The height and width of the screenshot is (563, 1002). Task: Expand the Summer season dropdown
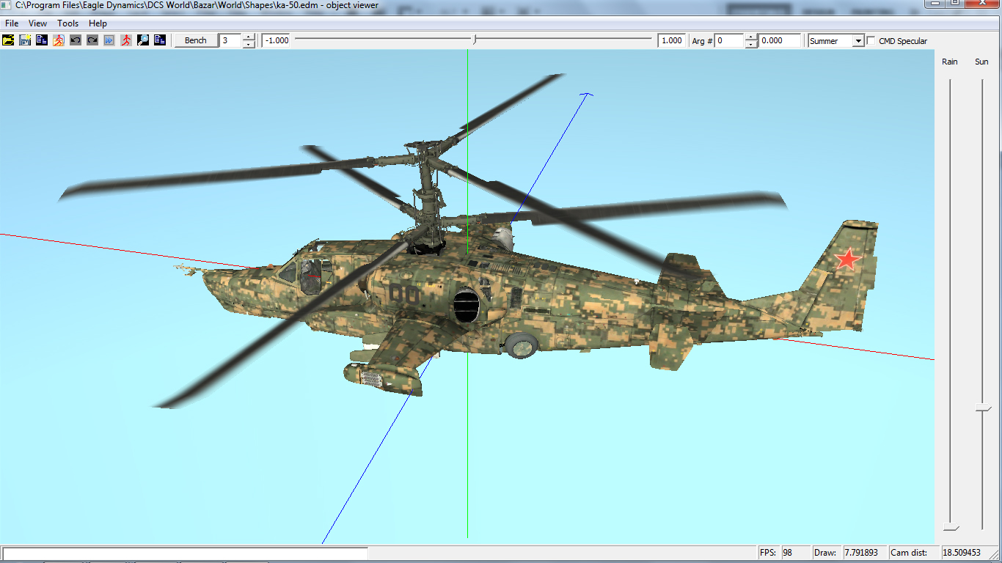click(x=857, y=41)
